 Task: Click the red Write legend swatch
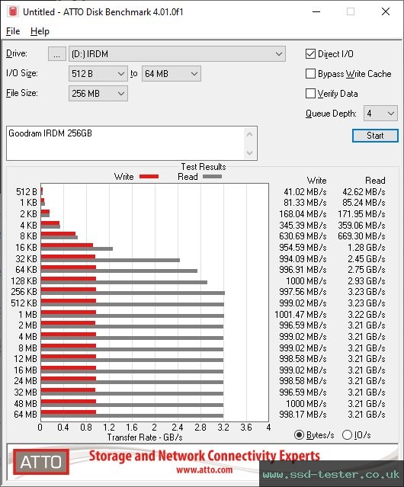149,177
